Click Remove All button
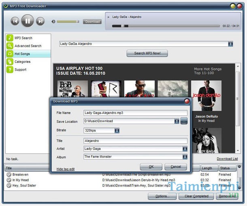Image resolution: width=247 pixels, height=206 pixels. [x=227, y=196]
